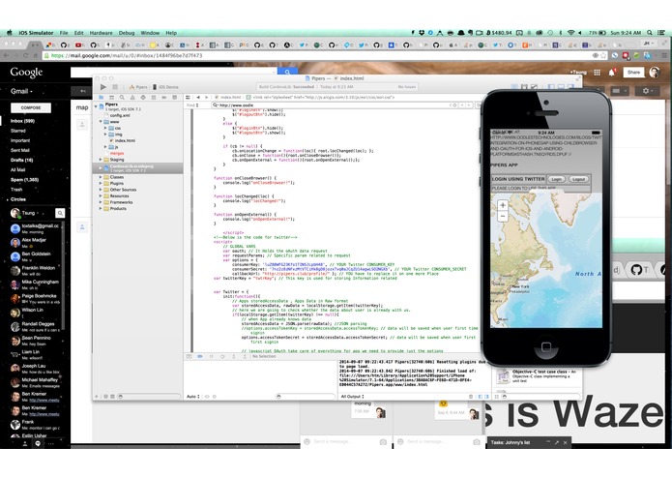Open Gmail settings gear
This screenshot has width=672, height=478.
646,91
